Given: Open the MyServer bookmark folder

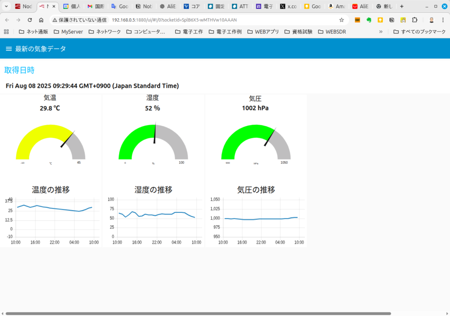Looking at the screenshot, I should [68, 32].
